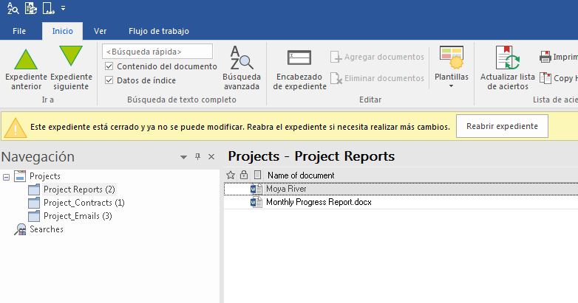Toggle Datos de índice checkbox

click(109, 80)
